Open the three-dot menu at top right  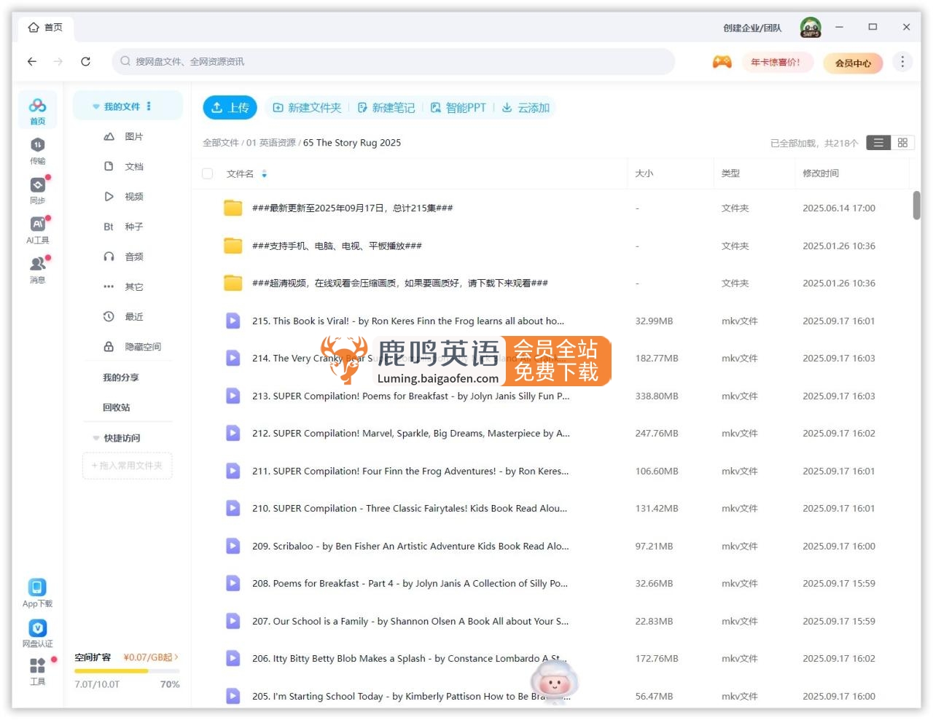coord(902,62)
